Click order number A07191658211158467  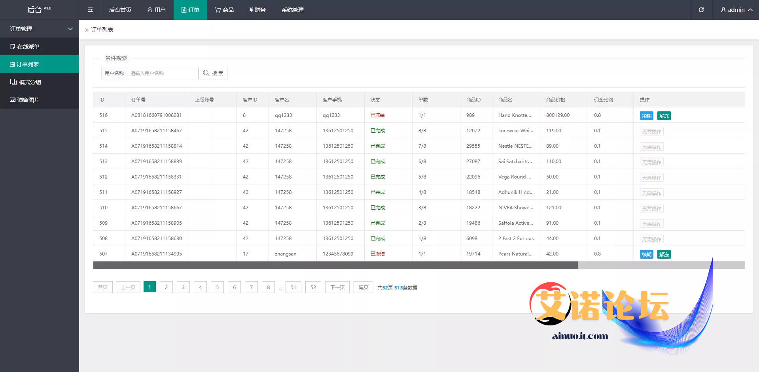coord(157,131)
